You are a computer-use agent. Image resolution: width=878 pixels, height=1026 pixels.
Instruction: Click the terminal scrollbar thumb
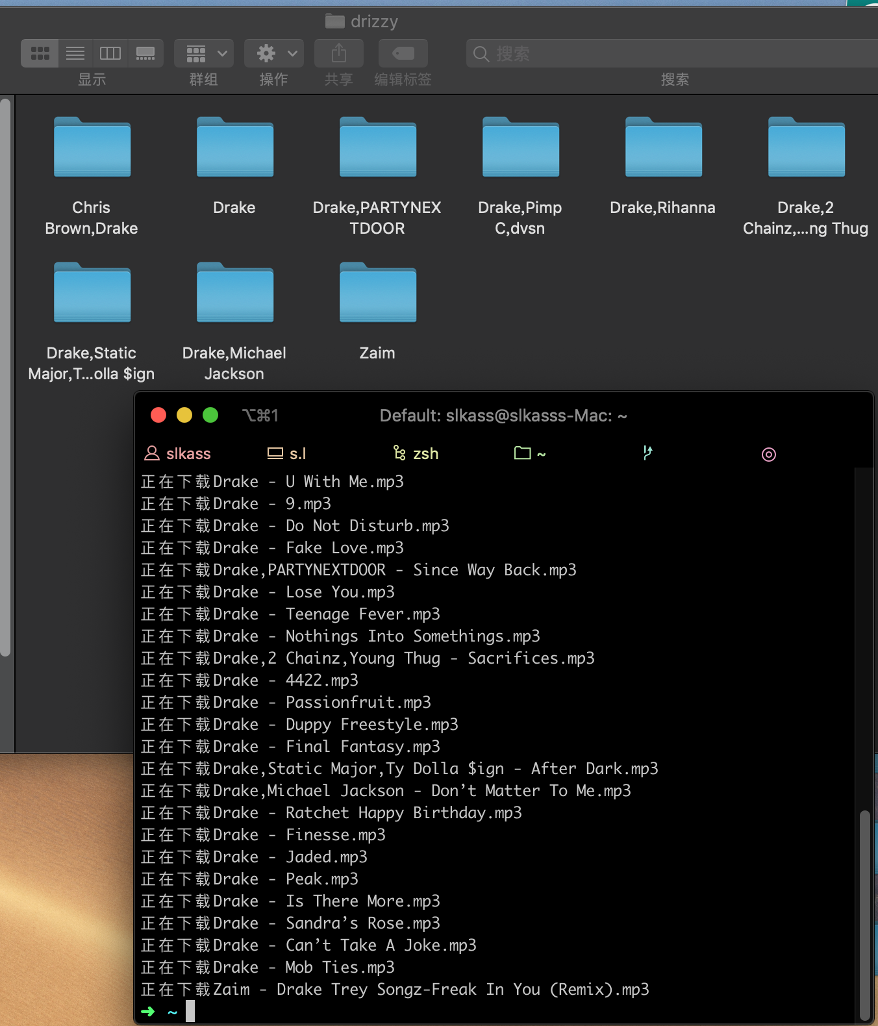(864, 914)
